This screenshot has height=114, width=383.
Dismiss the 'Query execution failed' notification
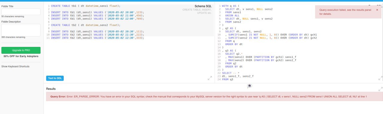(x=377, y=10)
